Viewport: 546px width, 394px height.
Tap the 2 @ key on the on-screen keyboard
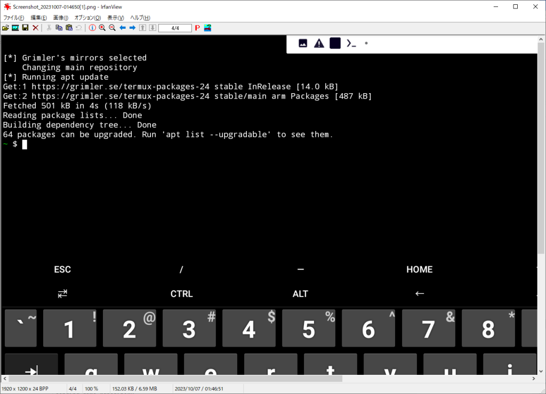pos(130,328)
